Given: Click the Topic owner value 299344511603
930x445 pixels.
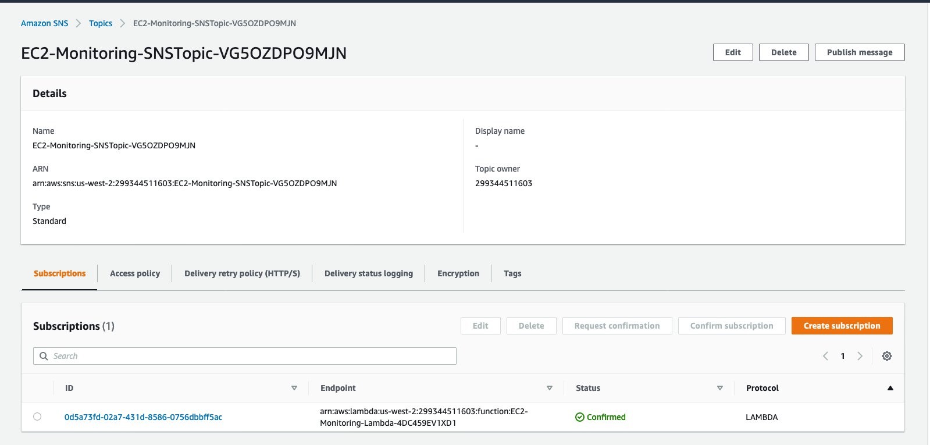Looking at the screenshot, I should coord(504,183).
